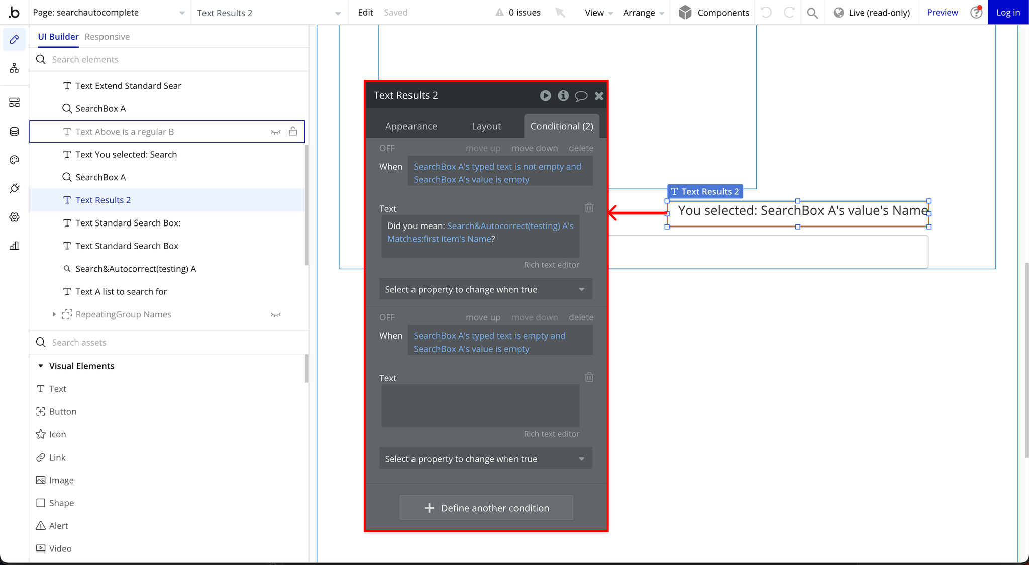The height and width of the screenshot is (565, 1029).
Task: Open the Plugins plug icon in sidebar
Action: pyautogui.click(x=14, y=188)
